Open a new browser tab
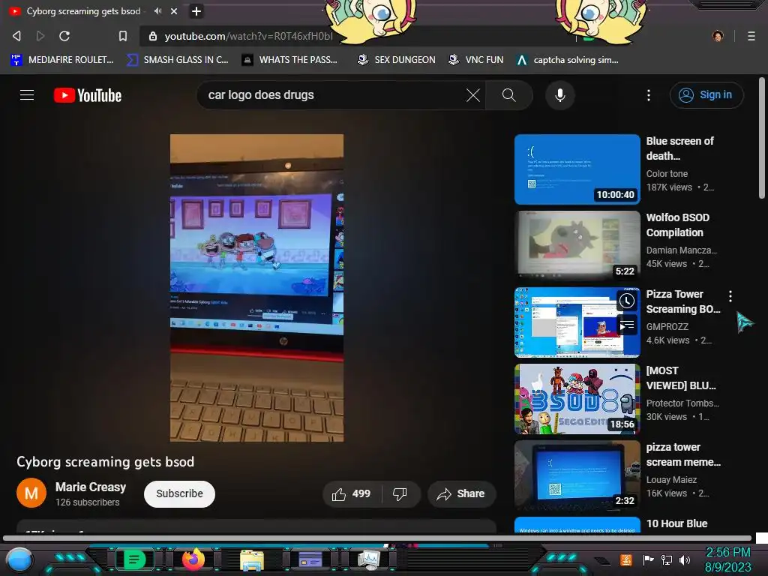This screenshot has width=768, height=576. point(196,10)
